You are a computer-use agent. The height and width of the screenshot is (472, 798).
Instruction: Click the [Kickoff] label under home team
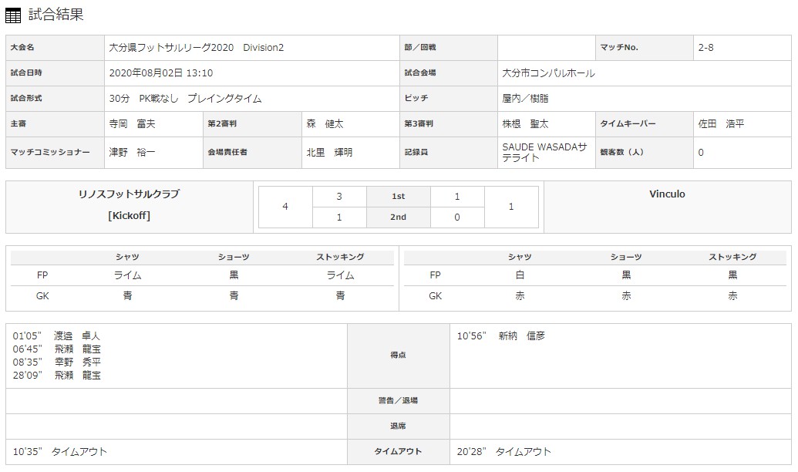[x=130, y=216]
